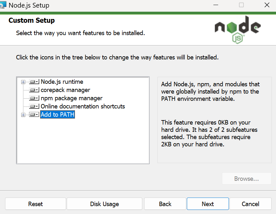Viewport: 276px width, 214px height.
Task: Expand the Add to PATH tree node
Action: (x=23, y=115)
